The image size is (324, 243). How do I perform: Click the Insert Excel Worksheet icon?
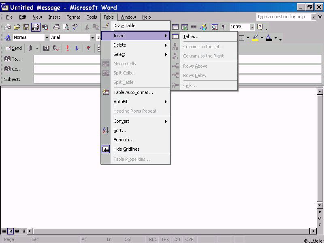(185, 27)
